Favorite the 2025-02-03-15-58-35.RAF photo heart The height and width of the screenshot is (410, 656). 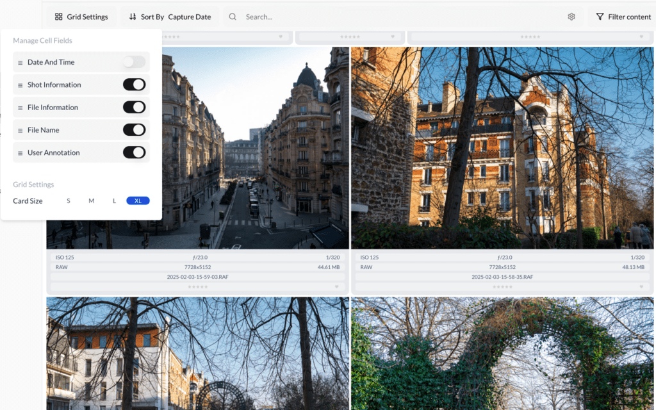(x=641, y=287)
